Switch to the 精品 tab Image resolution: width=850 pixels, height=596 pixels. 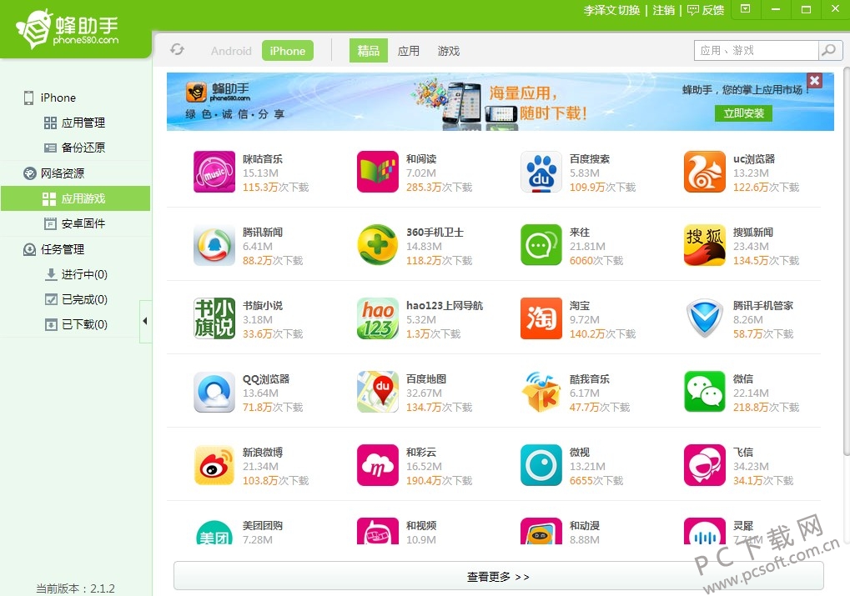pos(369,51)
